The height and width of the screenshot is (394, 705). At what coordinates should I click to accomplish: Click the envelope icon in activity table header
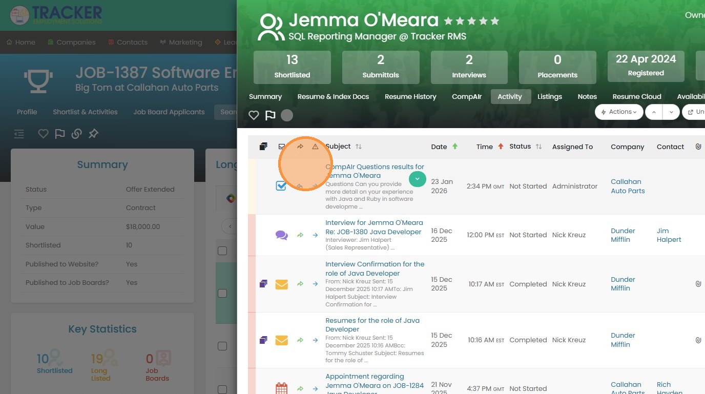(282, 147)
